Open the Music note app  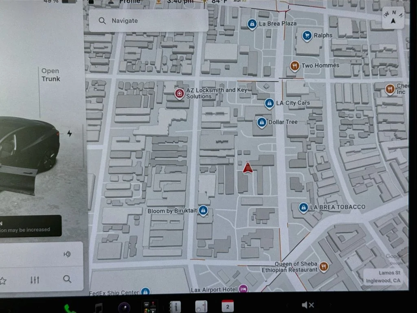point(99,308)
